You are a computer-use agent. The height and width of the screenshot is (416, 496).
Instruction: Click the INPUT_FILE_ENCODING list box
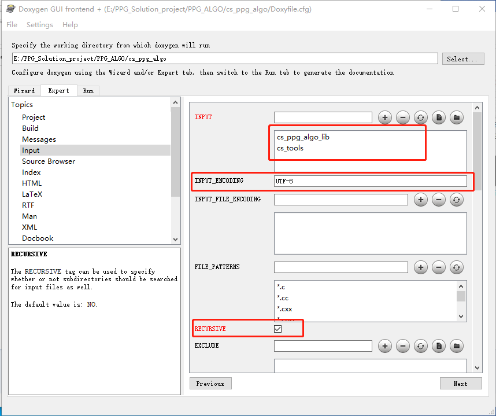point(371,233)
